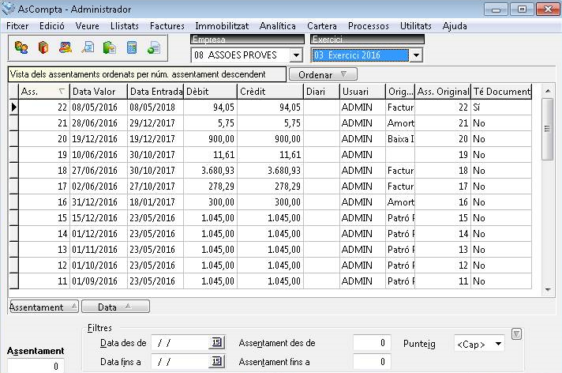Open the Factures menu
This screenshot has width=562, height=373.
(167, 26)
